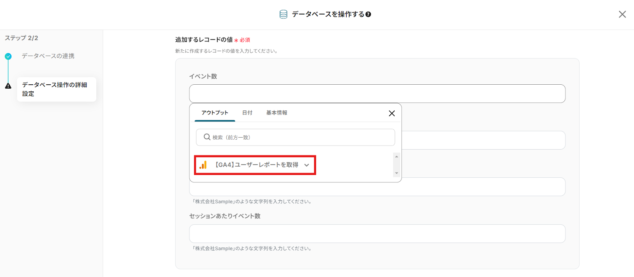Click the warning triangle step icon
This screenshot has width=634, height=277.
8,86
